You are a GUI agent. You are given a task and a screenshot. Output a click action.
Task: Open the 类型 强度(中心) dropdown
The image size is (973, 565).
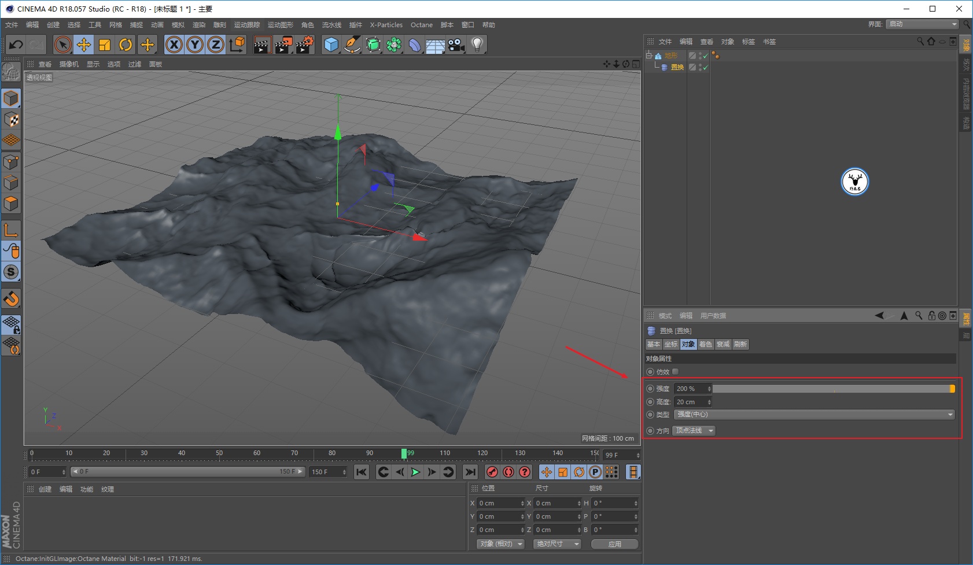(814, 415)
